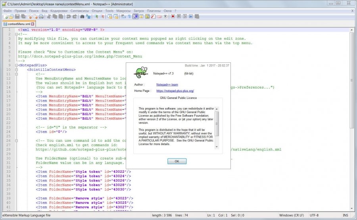
Task: Toggle the indent guide toolbar button
Action: coord(135,17)
